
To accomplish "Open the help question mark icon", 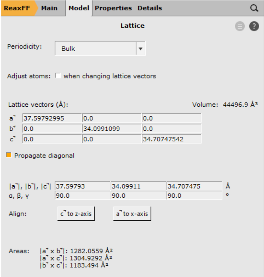I will [254, 26].
